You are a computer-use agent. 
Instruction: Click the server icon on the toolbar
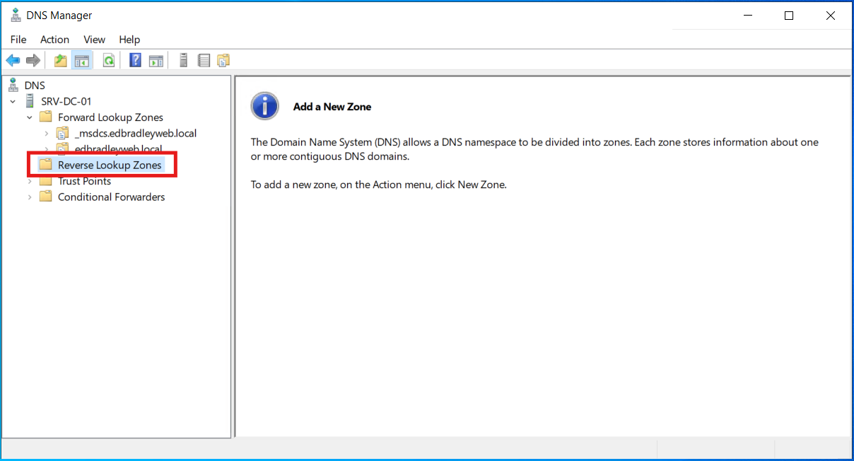pos(183,59)
